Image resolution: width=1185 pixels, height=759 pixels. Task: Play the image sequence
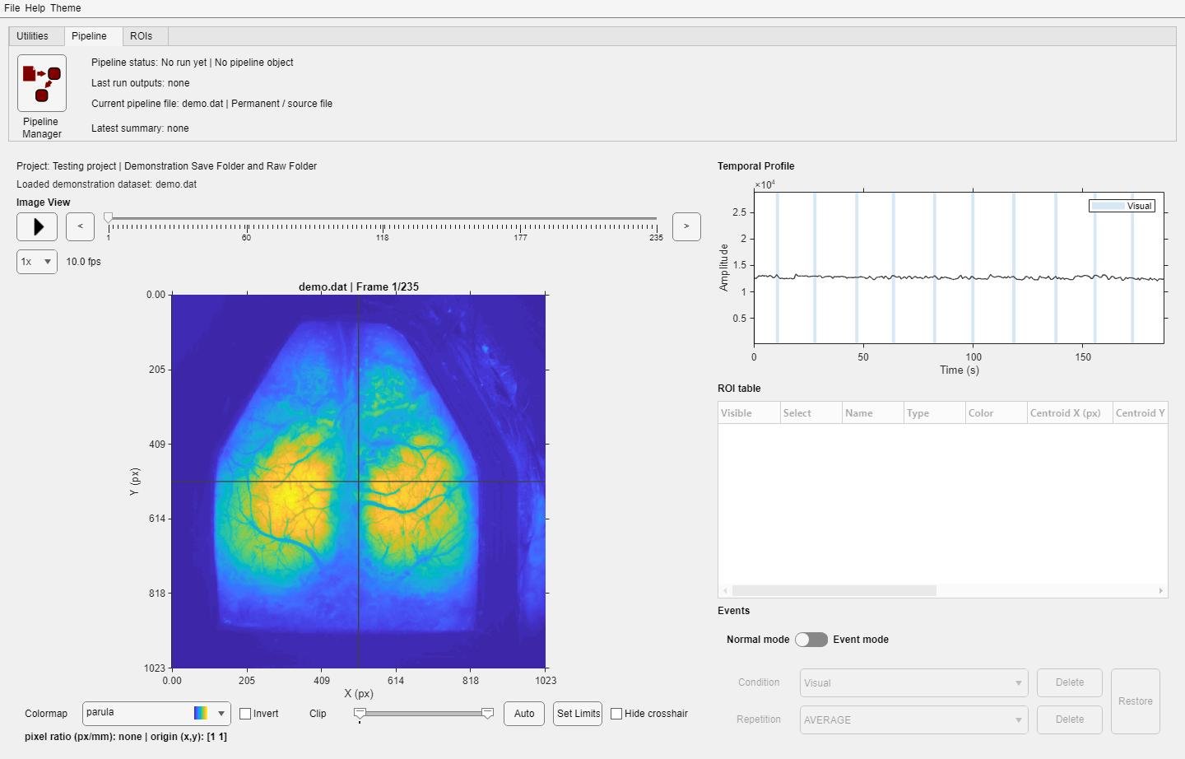[37, 226]
